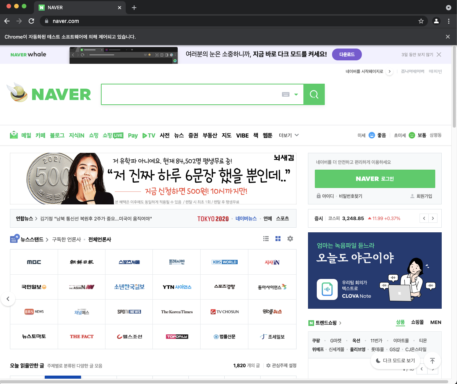Click the 회원가입 sign-up link
This screenshot has height=384, width=457.
point(424,196)
